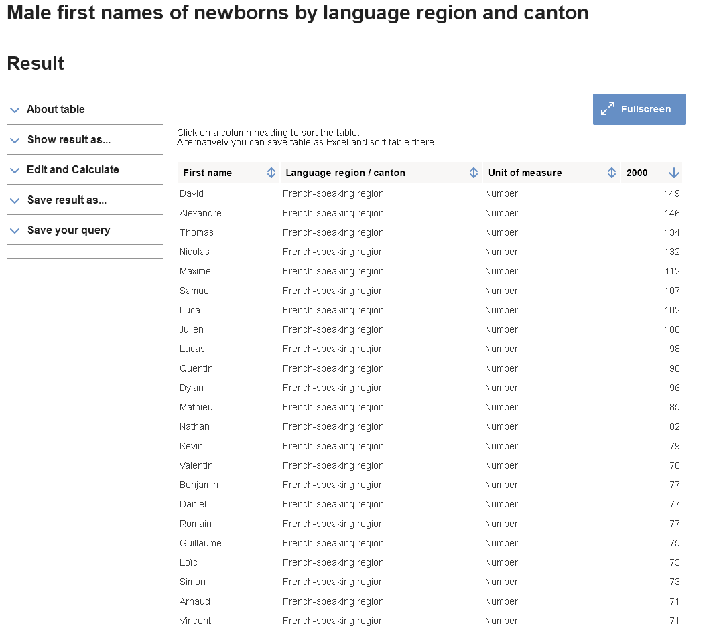Select the name Julien
The image size is (721, 628).
[x=191, y=329]
